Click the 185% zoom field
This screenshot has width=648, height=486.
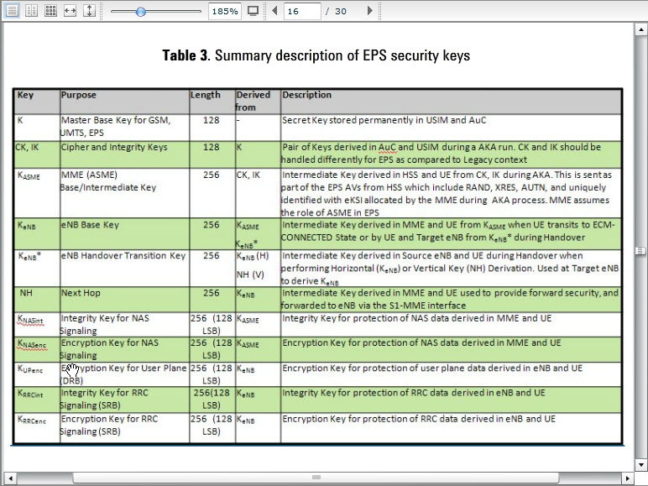[225, 11]
